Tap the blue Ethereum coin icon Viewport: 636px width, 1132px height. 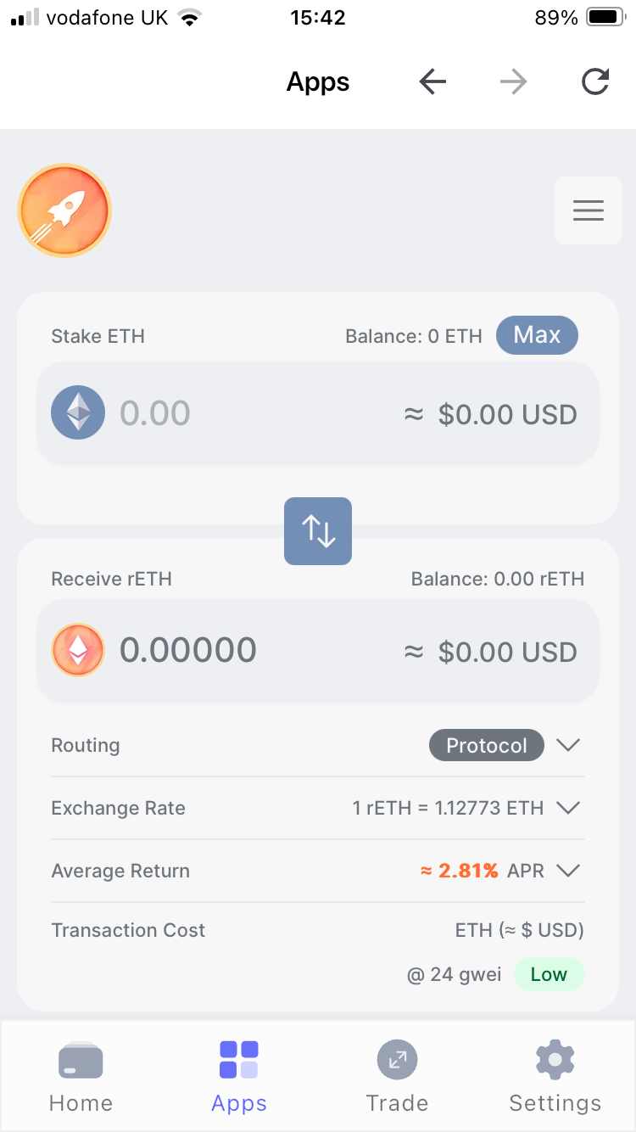pyautogui.click(x=78, y=413)
